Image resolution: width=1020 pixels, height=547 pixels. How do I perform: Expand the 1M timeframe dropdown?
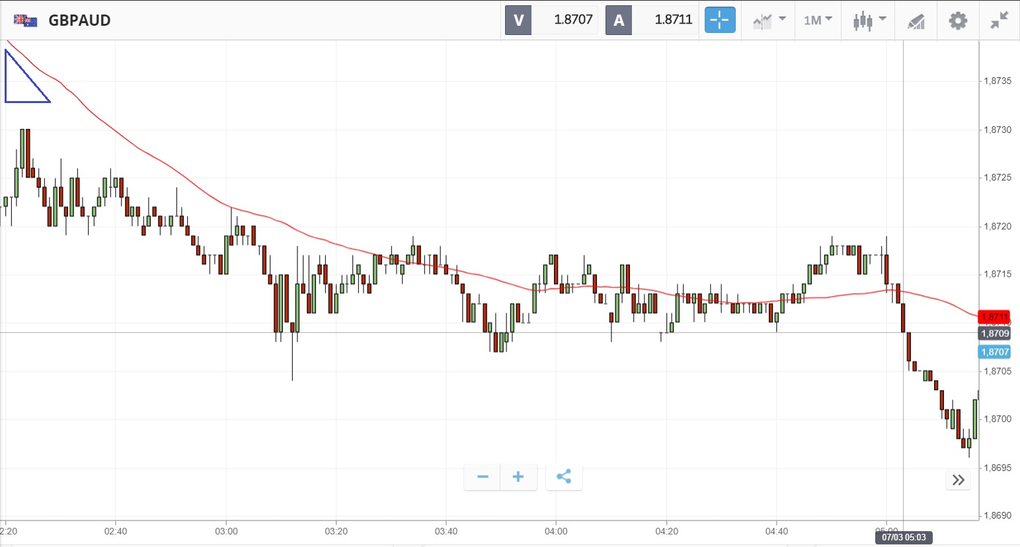click(818, 20)
